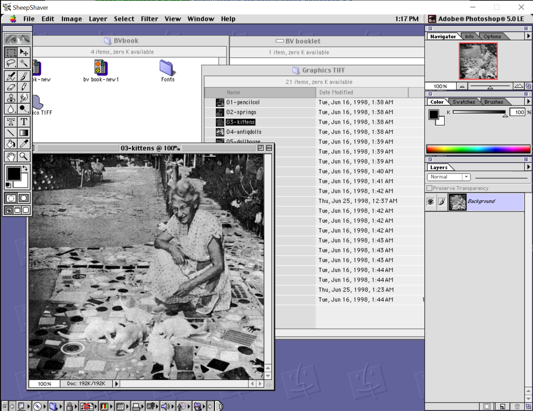
Task: Open the Color palette flyout menu arrow
Action: [x=528, y=101]
